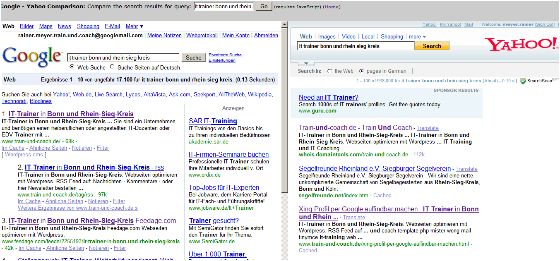Screen dimensions: 560x261
Task: Click the Yahoo! logo
Action: 521,44
